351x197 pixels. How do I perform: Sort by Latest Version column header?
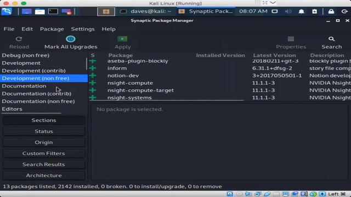tap(274, 55)
